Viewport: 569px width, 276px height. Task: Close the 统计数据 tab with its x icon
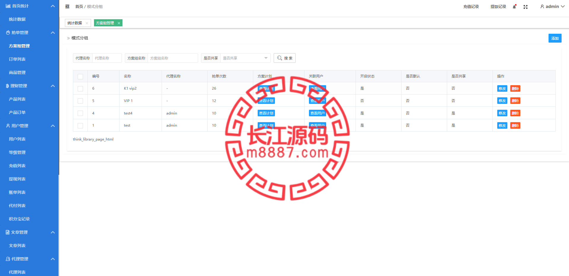87,23
